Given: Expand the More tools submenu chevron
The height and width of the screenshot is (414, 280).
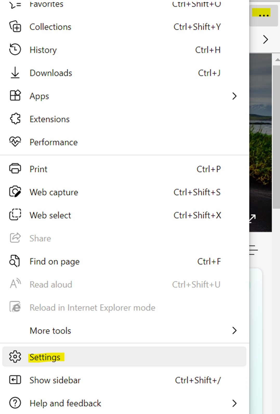Looking at the screenshot, I should 234,330.
